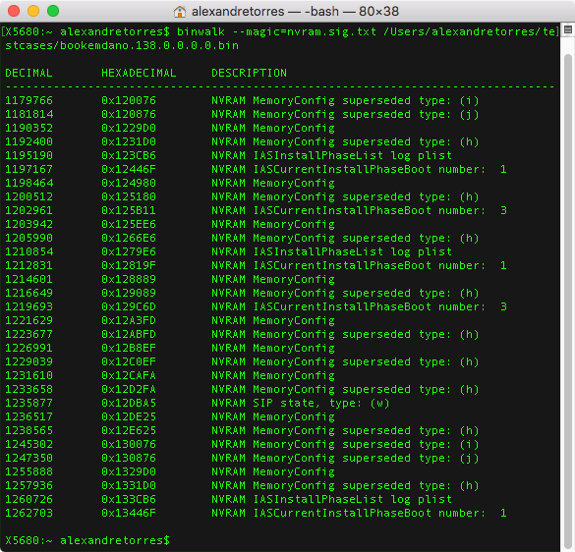The height and width of the screenshot is (552, 575).
Task: Click decimal offset 1262703
Action: click(29, 513)
